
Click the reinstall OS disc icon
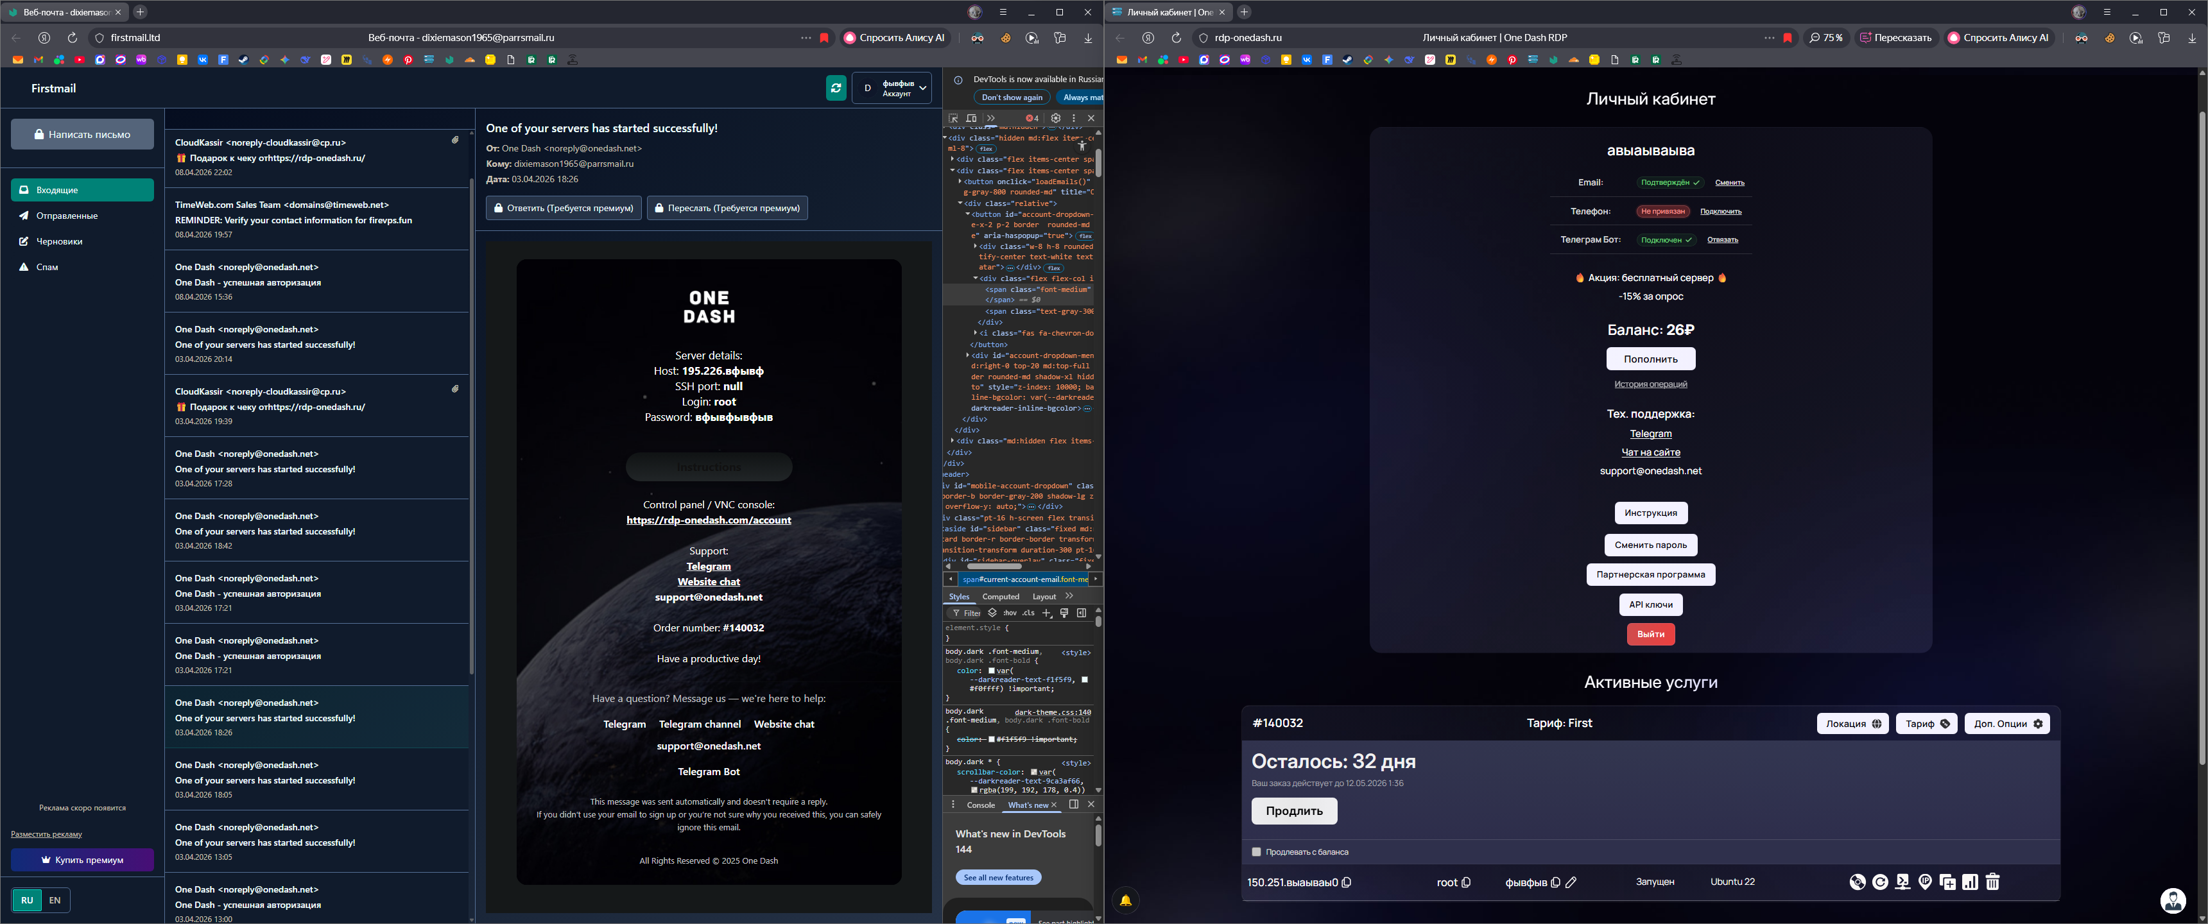1858,882
